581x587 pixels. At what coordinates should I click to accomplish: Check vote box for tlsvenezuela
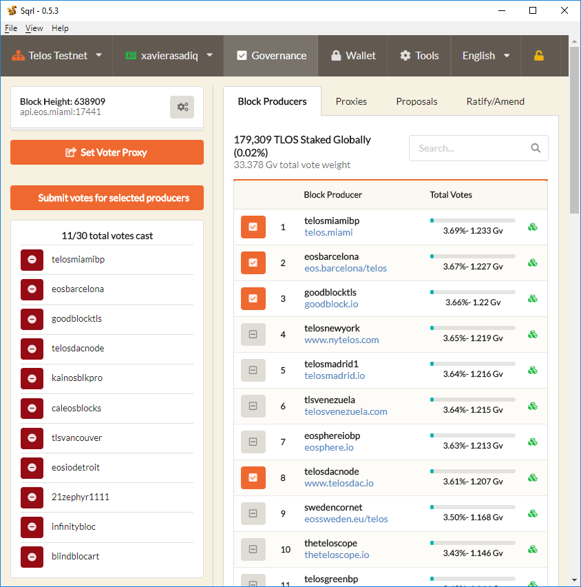[x=253, y=406]
